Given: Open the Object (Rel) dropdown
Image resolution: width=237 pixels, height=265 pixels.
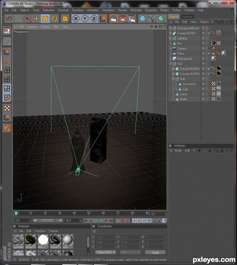Looking at the screenshot, I should 105,252.
